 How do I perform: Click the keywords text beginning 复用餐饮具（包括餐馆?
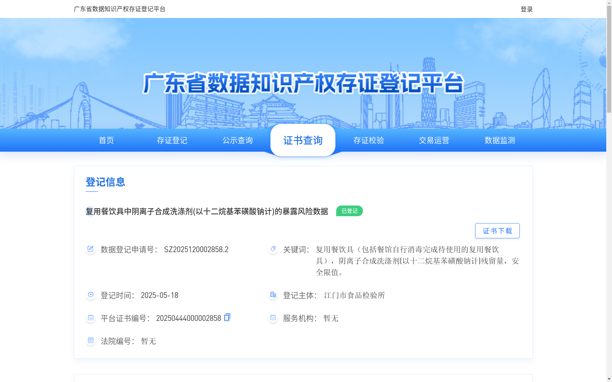pyautogui.click(x=417, y=261)
